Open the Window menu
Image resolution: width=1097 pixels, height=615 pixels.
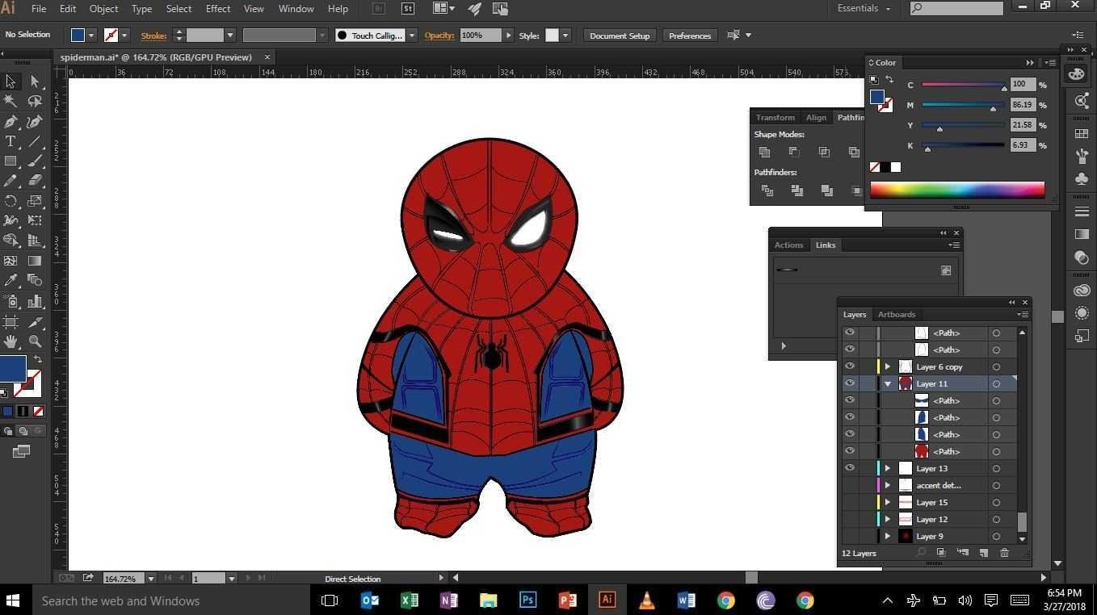point(296,9)
